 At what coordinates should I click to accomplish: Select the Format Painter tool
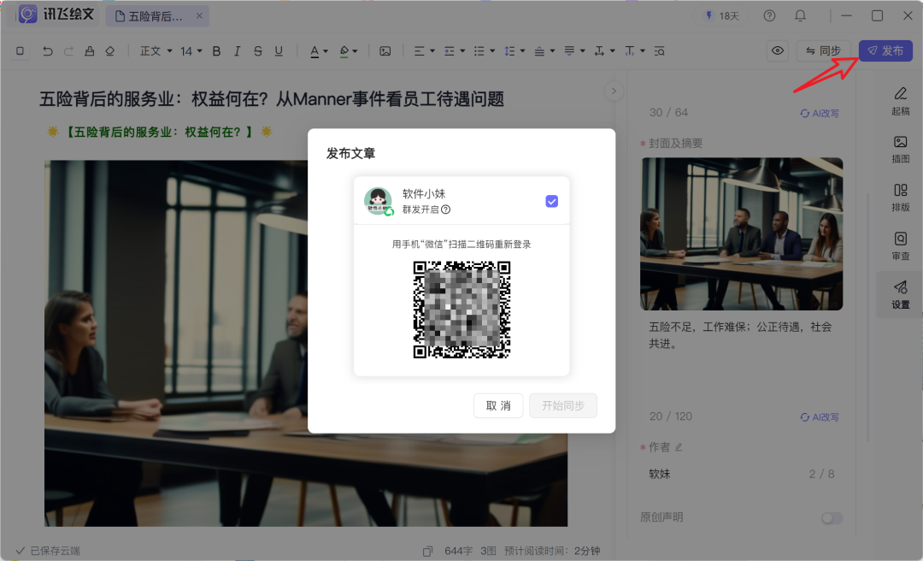pyautogui.click(x=90, y=51)
